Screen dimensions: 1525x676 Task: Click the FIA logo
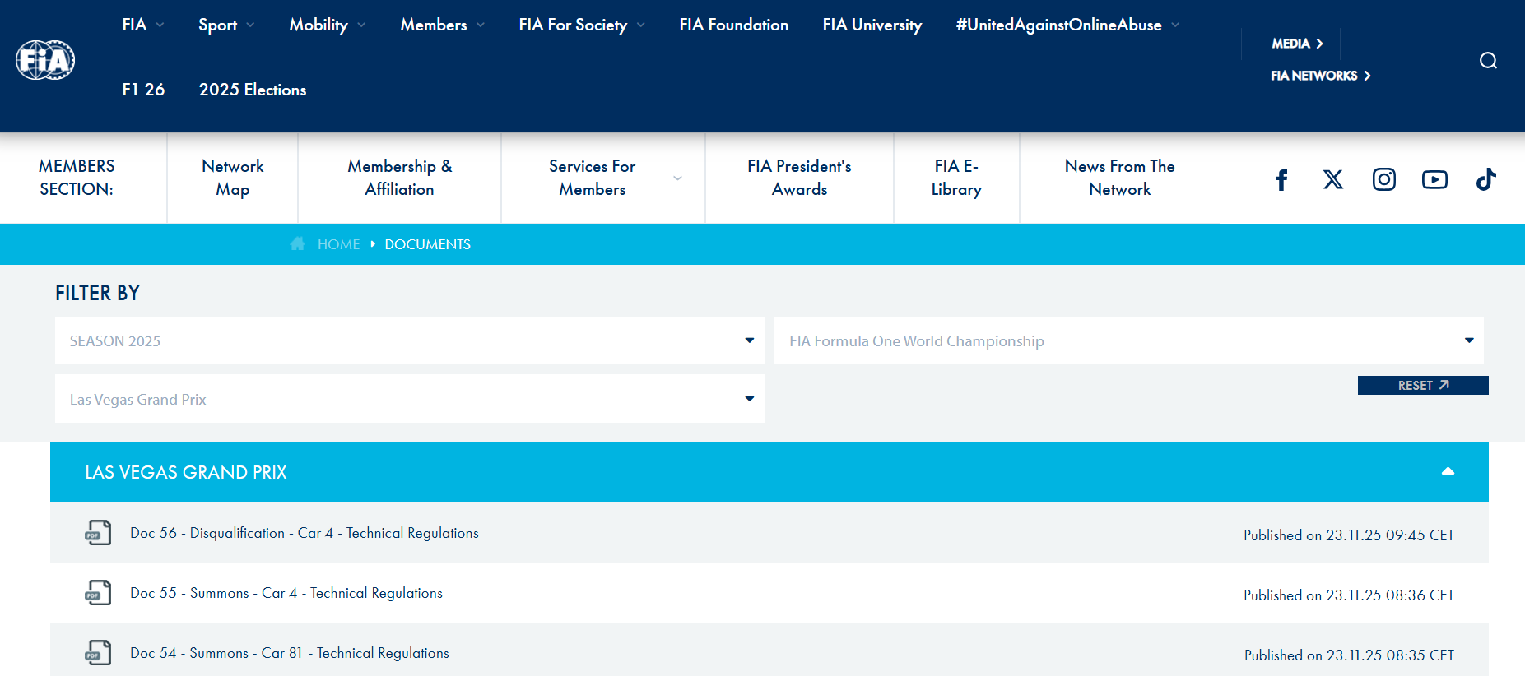tap(45, 60)
